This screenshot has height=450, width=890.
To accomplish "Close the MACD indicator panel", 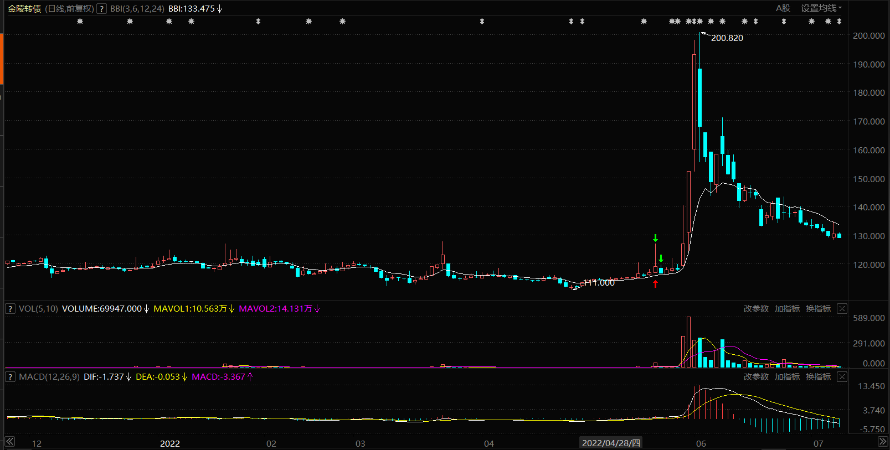I will point(842,377).
